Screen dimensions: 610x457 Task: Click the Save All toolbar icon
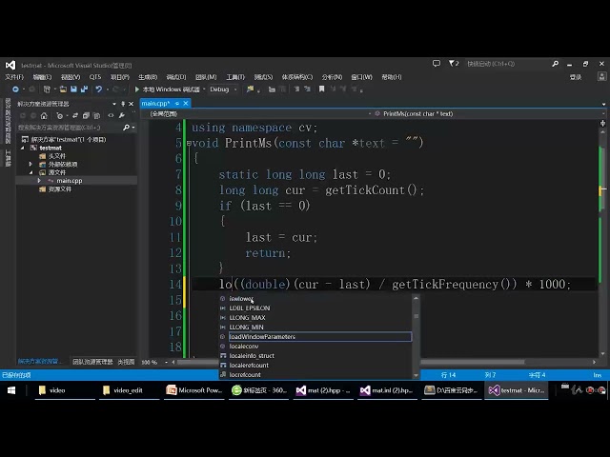[83, 89]
